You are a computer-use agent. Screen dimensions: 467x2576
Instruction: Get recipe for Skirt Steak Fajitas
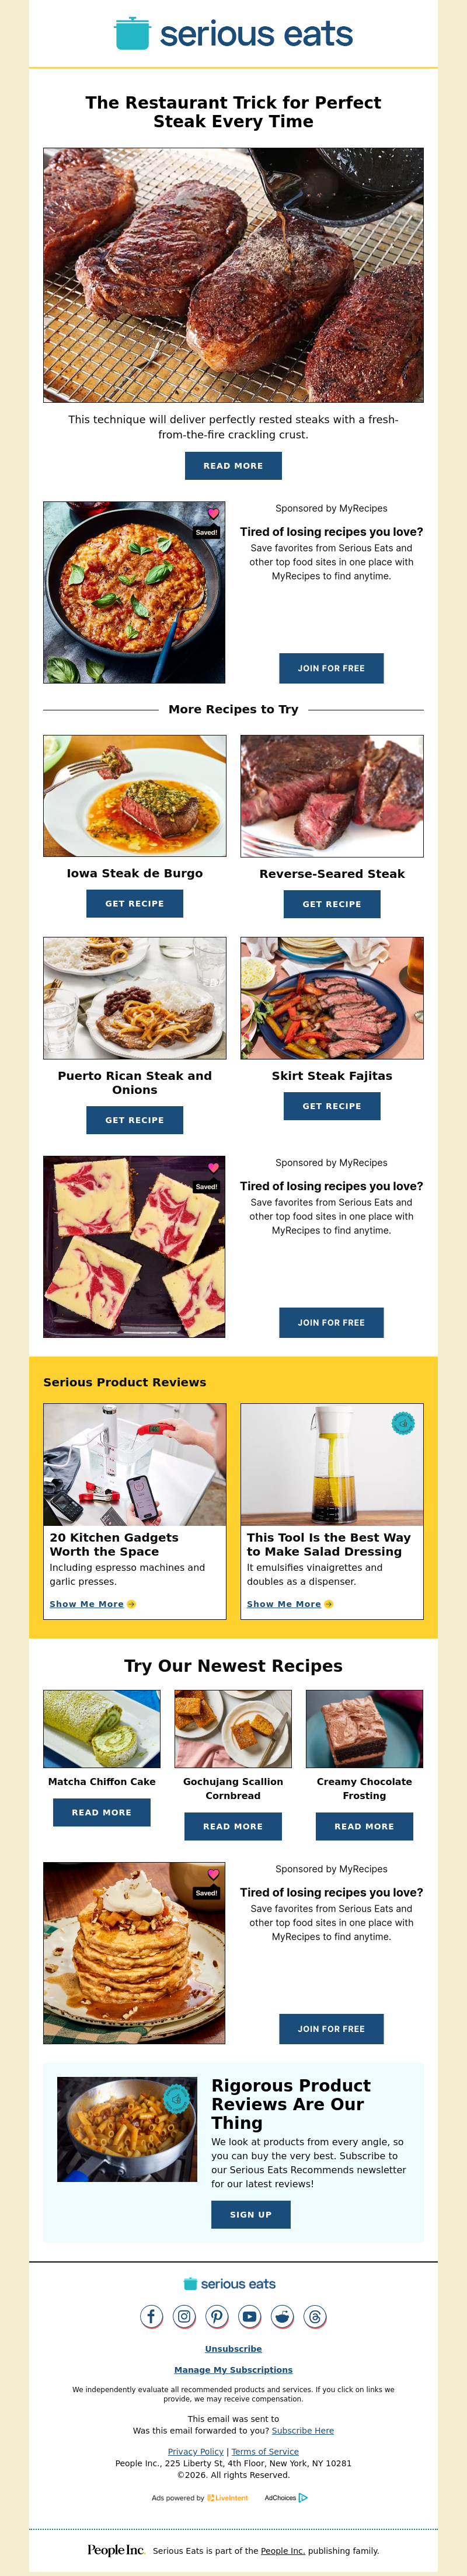tap(332, 1106)
